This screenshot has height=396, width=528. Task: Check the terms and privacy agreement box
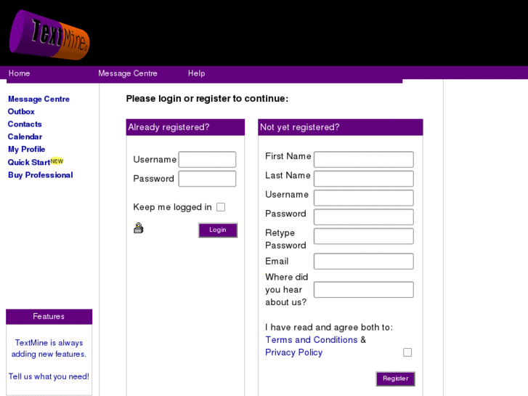[x=407, y=352]
